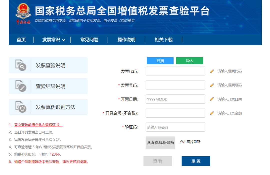Click the pencil icon next to 请输入开具金额
The image size is (270, 175).
click(x=212, y=113)
